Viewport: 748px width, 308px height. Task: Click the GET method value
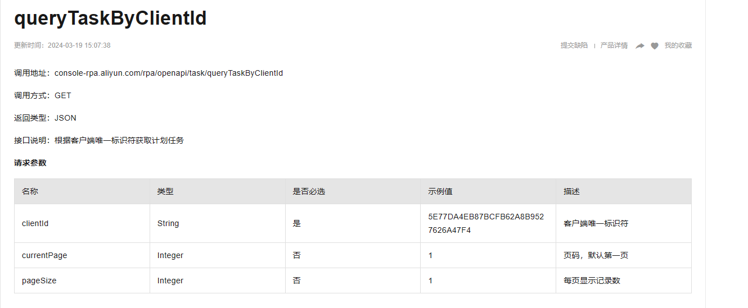coord(63,95)
